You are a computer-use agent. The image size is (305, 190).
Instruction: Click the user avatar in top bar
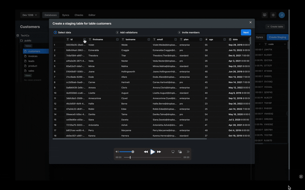click(281, 15)
